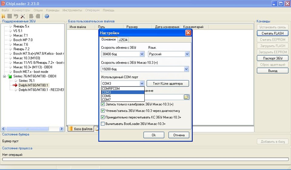This screenshot has height=170, width=291.
Task: Click the disabled Установить связь button
Action: click(273, 27)
